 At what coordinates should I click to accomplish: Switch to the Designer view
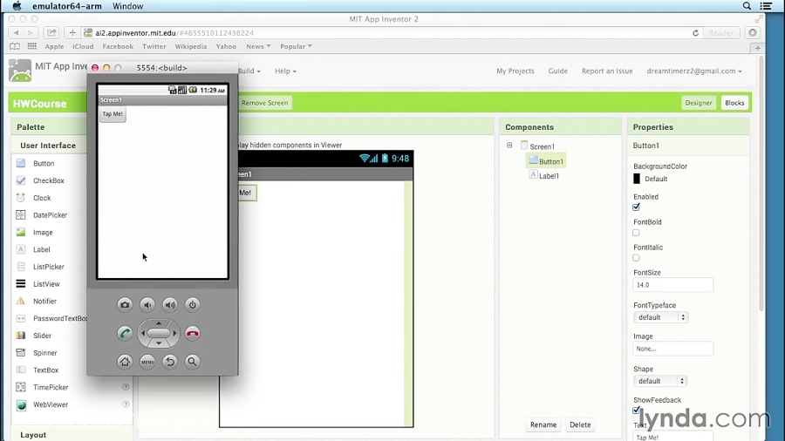coord(699,103)
